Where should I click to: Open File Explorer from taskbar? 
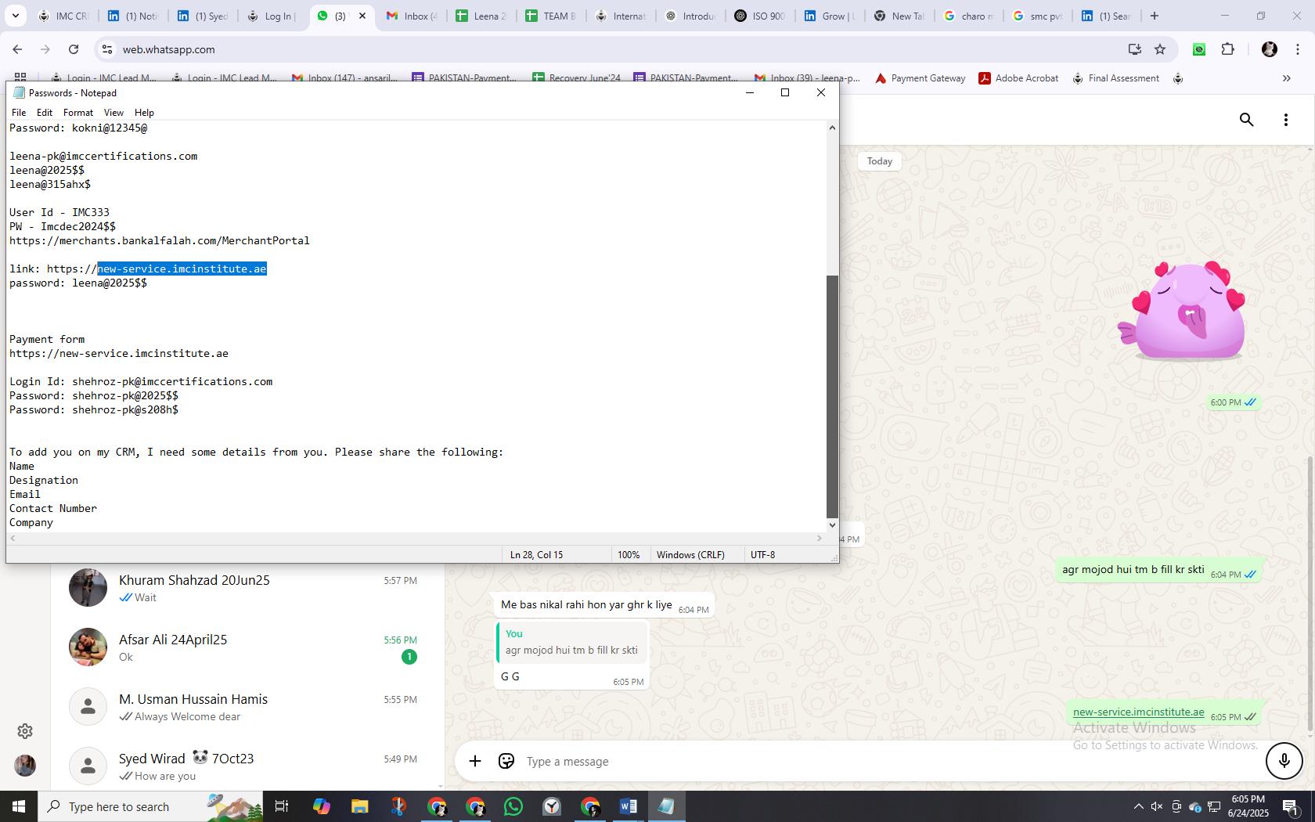click(359, 806)
